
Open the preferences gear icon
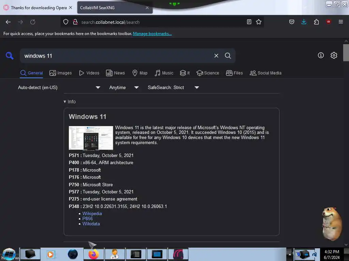tap(334, 55)
